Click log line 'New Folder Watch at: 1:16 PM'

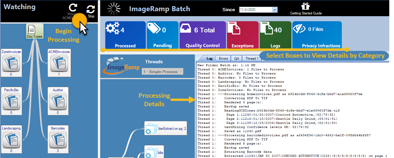click(x=227, y=65)
